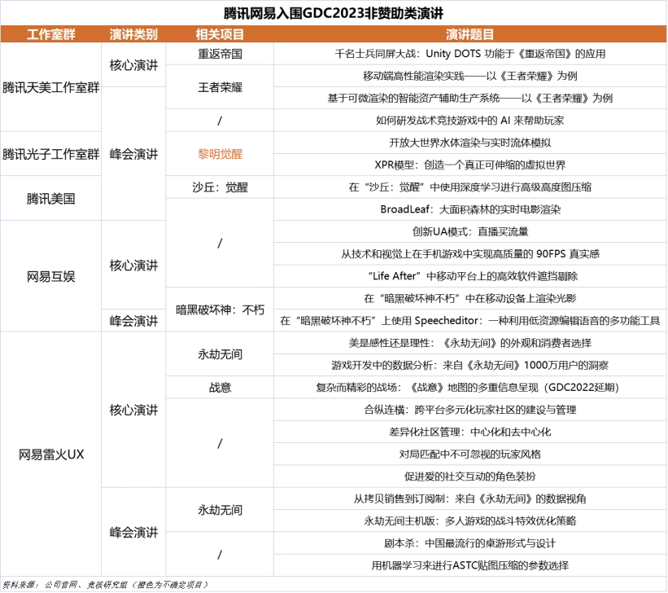Screen dimensions: 668x593
Task: Select 峰会演讲 in the 网易互娱 rows
Action: click(x=133, y=321)
